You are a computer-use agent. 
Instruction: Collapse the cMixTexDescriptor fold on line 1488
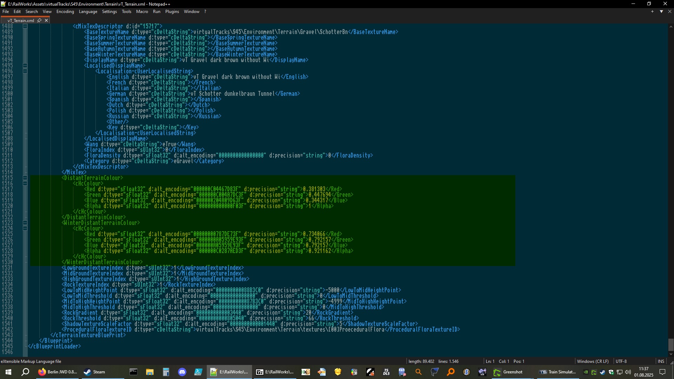pyautogui.click(x=25, y=26)
